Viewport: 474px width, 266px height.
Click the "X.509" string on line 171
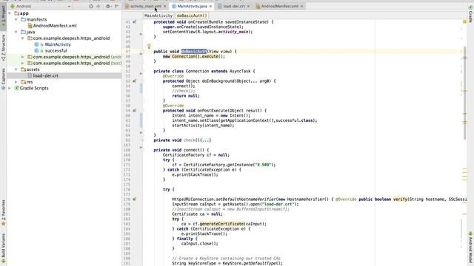pos(264,165)
